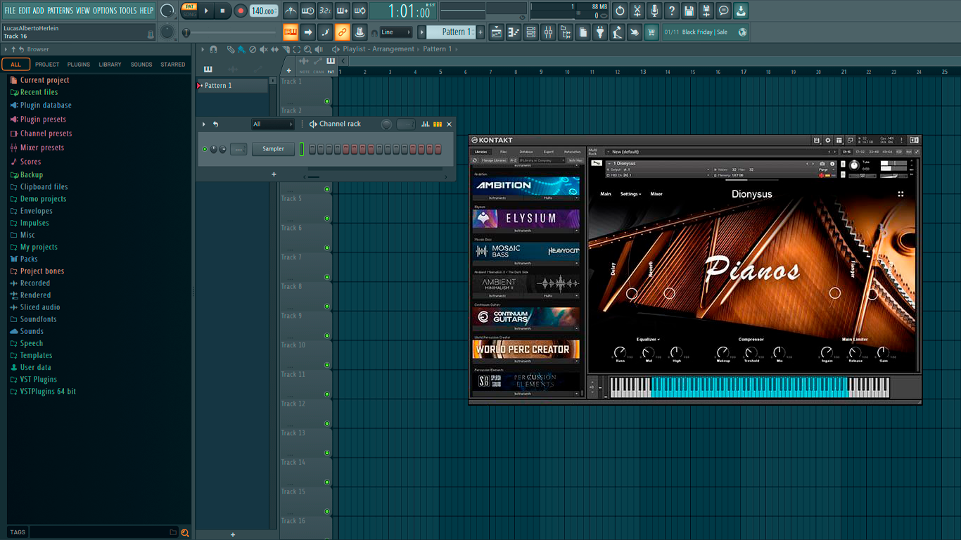This screenshot has width=961, height=540.
Task: Click the Manage Libraries button in Kontakt
Action: click(x=493, y=160)
